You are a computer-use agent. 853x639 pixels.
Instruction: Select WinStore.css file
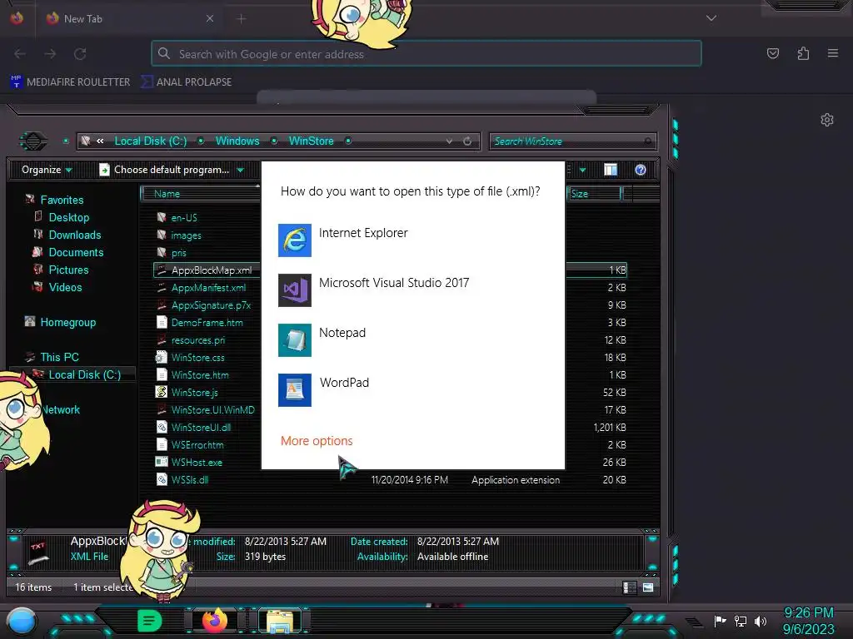[x=197, y=358]
